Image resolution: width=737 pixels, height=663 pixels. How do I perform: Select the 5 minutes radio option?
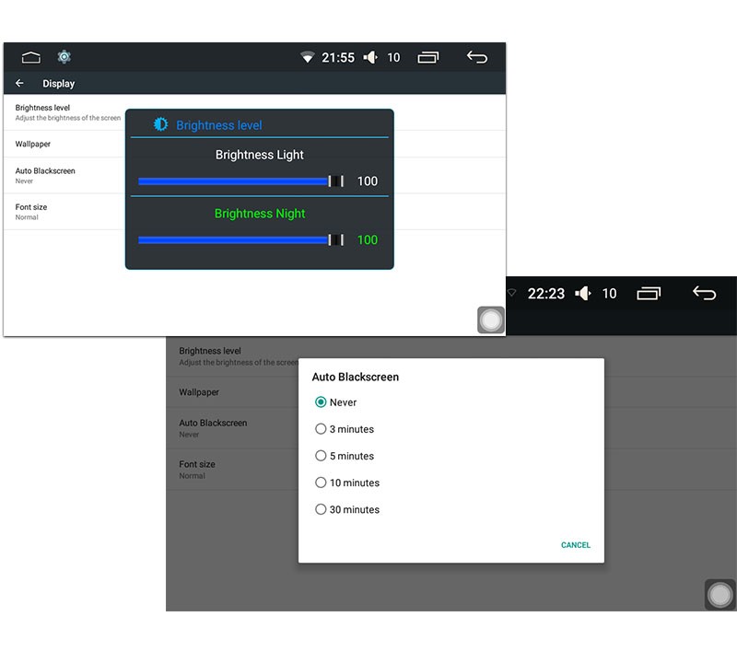(x=322, y=456)
